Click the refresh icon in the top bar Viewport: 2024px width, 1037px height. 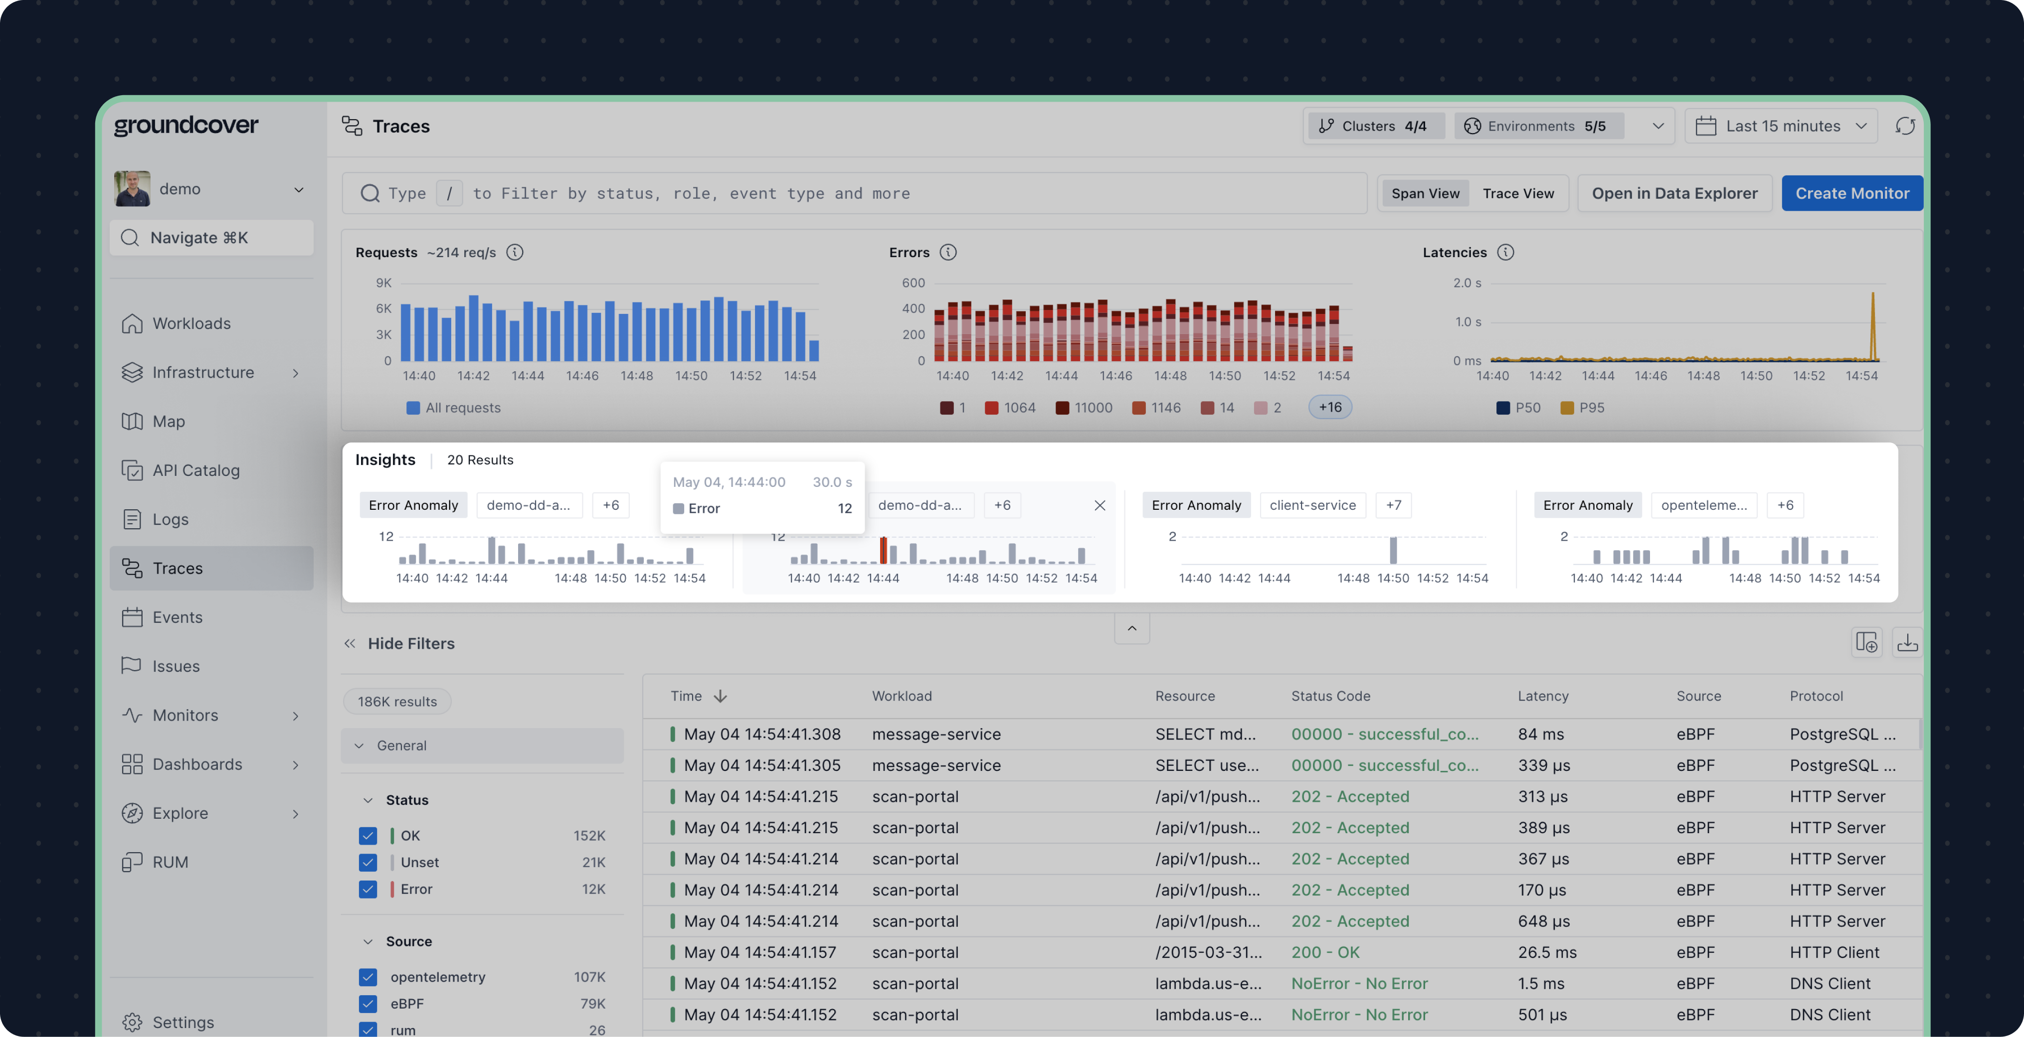click(1904, 127)
